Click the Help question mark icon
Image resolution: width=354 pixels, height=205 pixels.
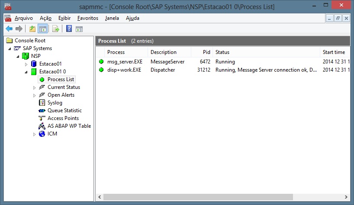click(69, 29)
